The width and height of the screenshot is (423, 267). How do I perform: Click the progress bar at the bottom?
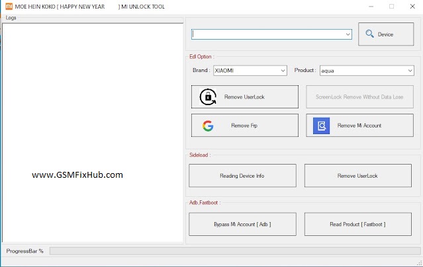tap(235, 251)
